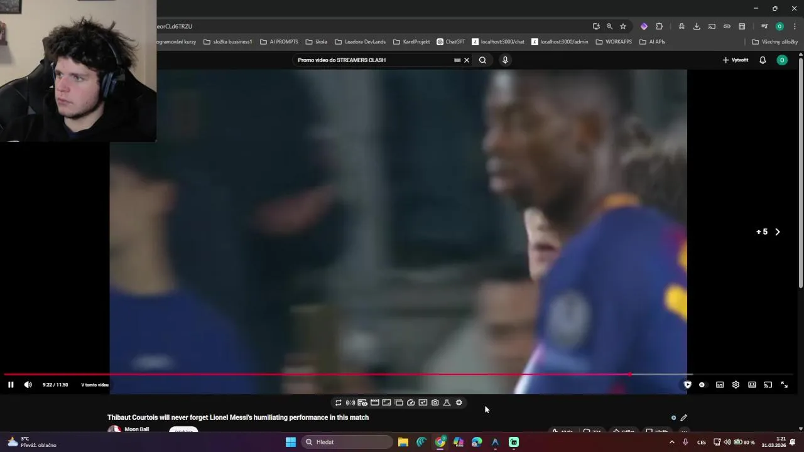Open localhost:3000/admin bookmark

coord(560,42)
